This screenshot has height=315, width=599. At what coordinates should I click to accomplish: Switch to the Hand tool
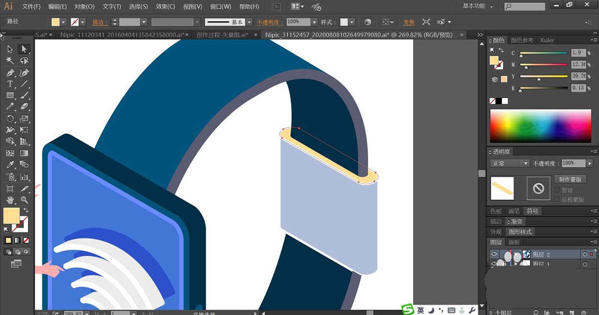click(x=9, y=200)
